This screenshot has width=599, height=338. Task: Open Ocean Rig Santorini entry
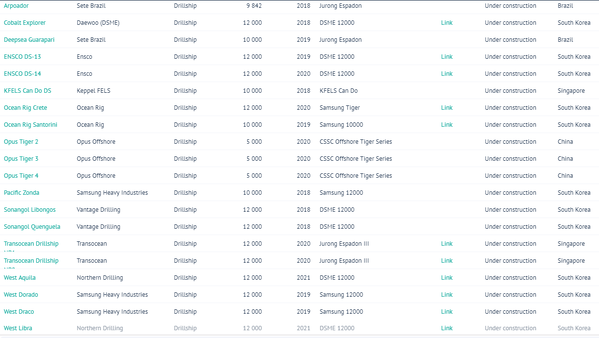[x=31, y=125]
